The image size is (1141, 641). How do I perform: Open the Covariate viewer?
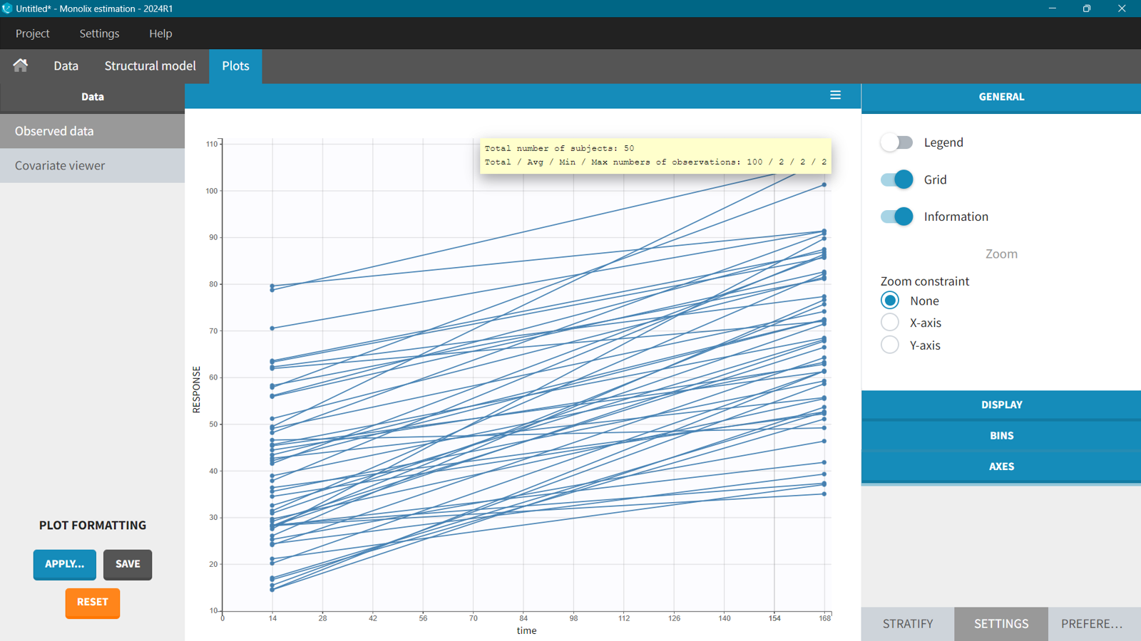pos(59,165)
